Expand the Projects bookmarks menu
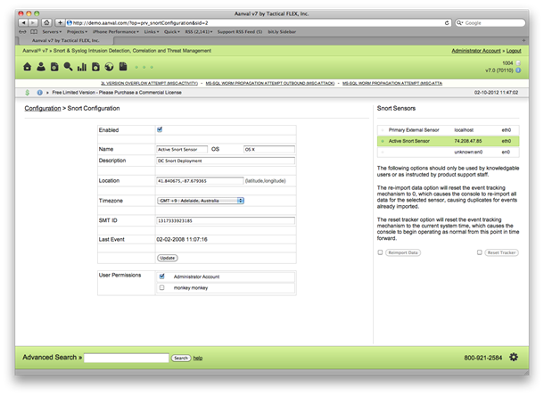 pyautogui.click(x=77, y=31)
